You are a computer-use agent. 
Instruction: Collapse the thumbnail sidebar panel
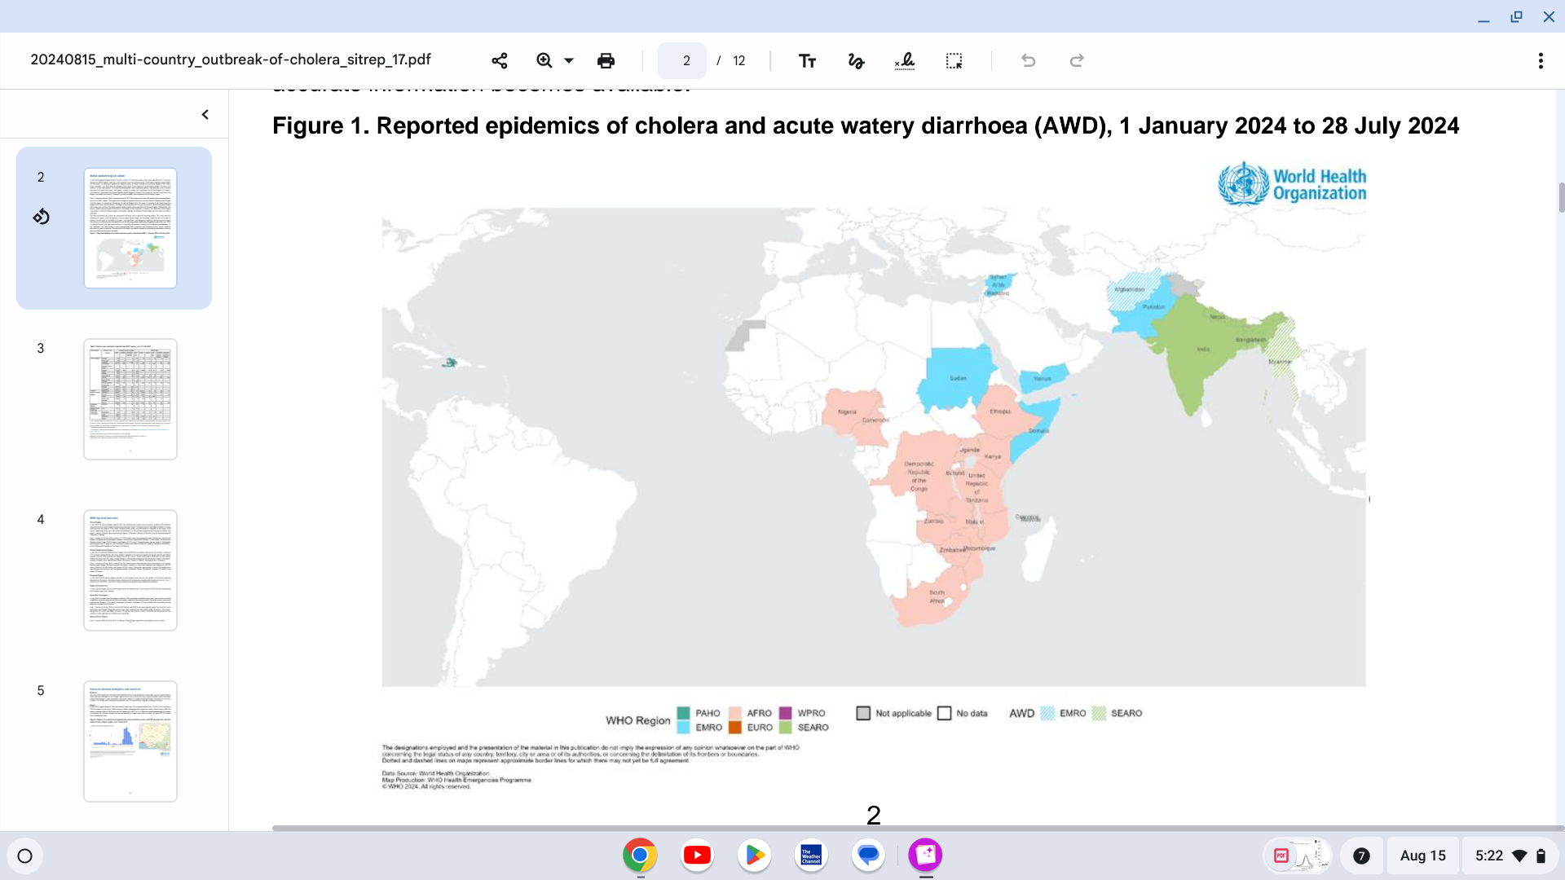pos(205,115)
